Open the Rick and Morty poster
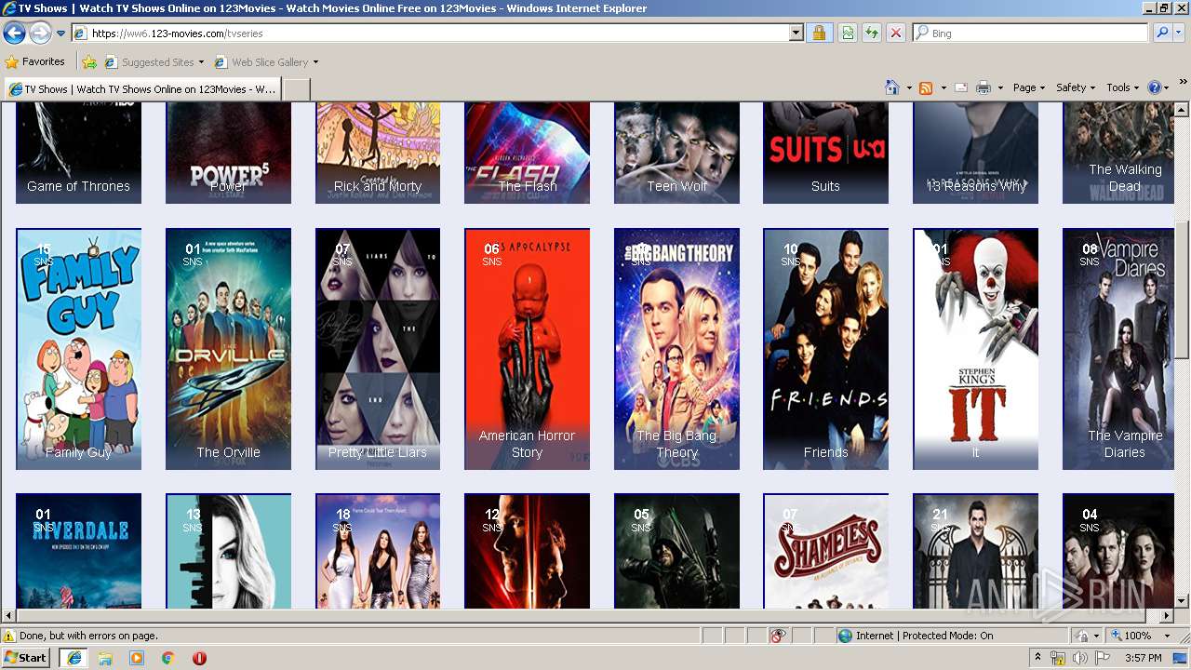Screen dimensions: 1191x670 (x=378, y=153)
